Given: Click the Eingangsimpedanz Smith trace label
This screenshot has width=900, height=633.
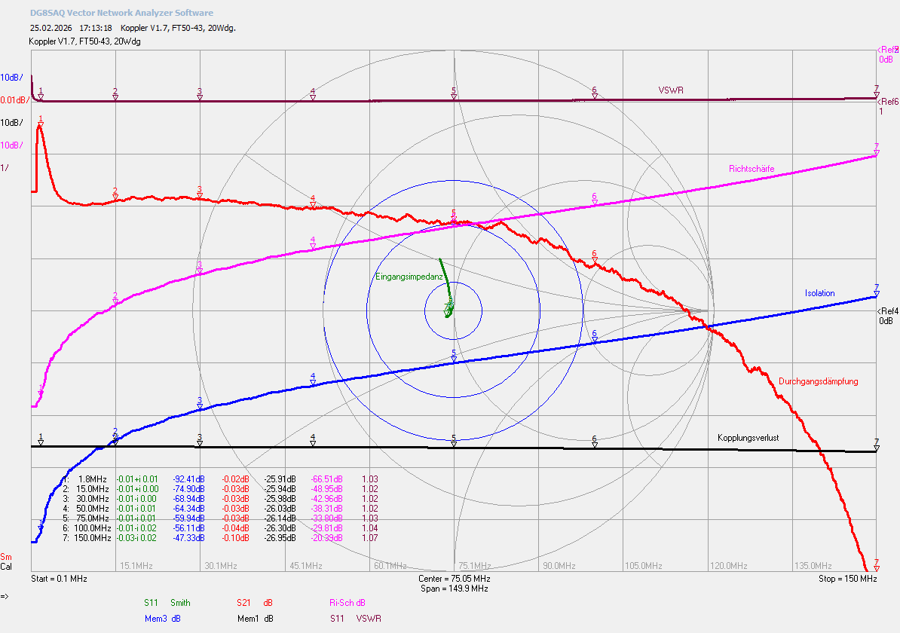Looking at the screenshot, I should click(409, 277).
